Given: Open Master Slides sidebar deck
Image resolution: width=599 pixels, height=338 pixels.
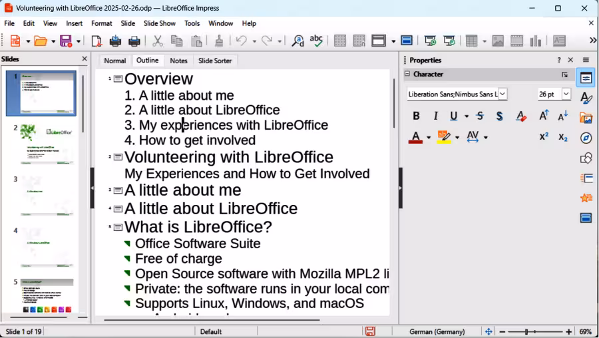Looking at the screenshot, I should (586, 218).
